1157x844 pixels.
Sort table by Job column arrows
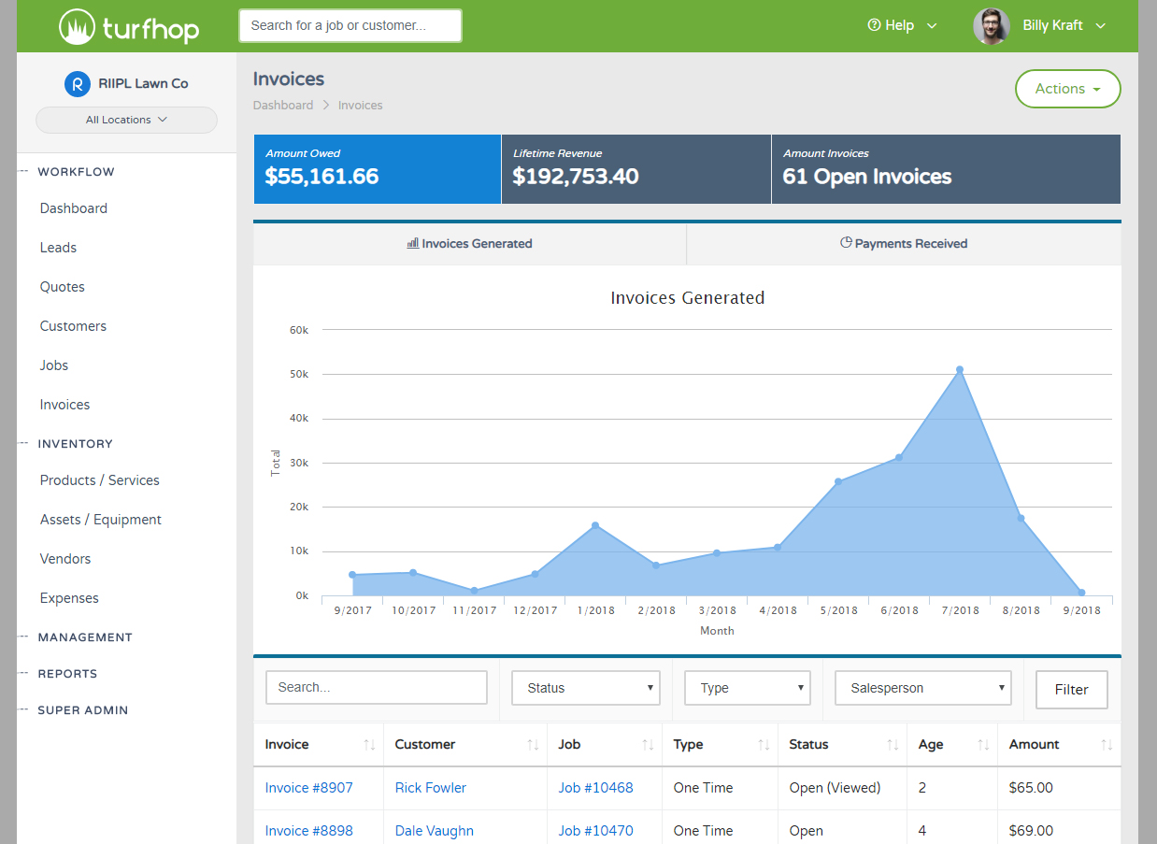pos(648,745)
